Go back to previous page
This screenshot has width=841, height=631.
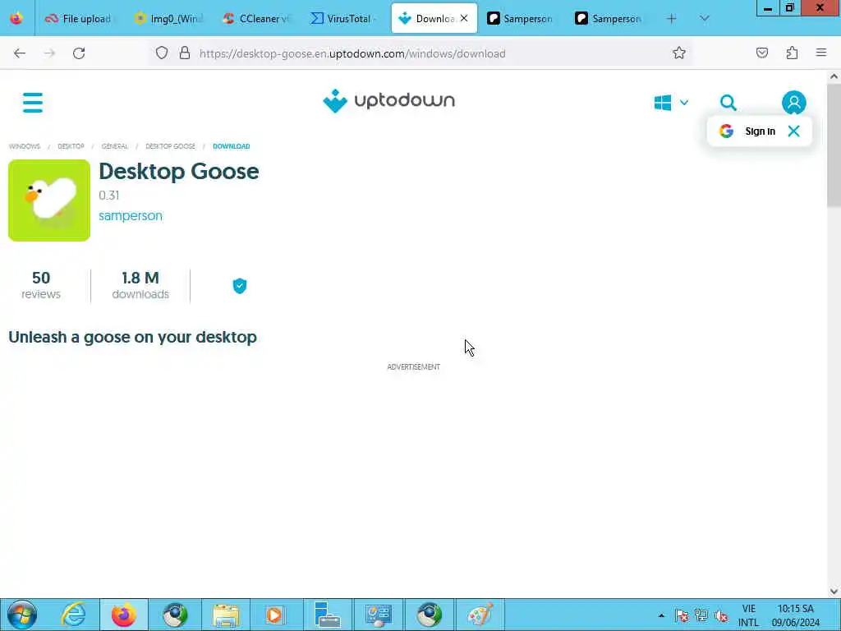20,53
